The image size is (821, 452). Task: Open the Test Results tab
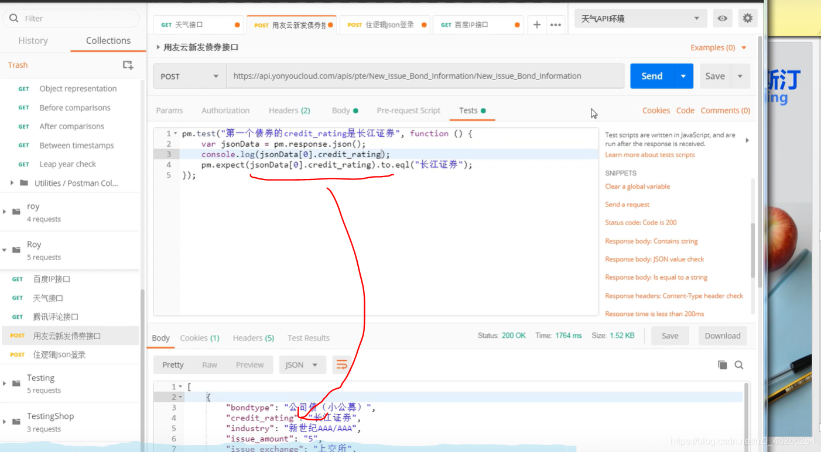(x=309, y=338)
